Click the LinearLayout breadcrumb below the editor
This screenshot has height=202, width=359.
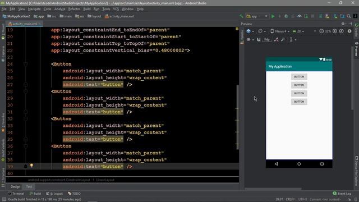click(x=105, y=180)
